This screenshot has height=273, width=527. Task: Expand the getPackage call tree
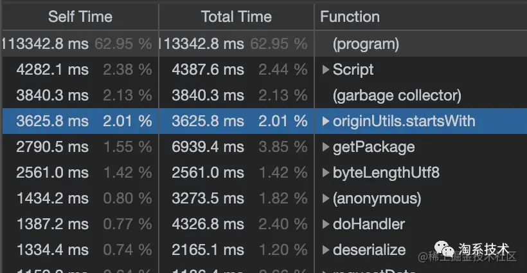[326, 147]
